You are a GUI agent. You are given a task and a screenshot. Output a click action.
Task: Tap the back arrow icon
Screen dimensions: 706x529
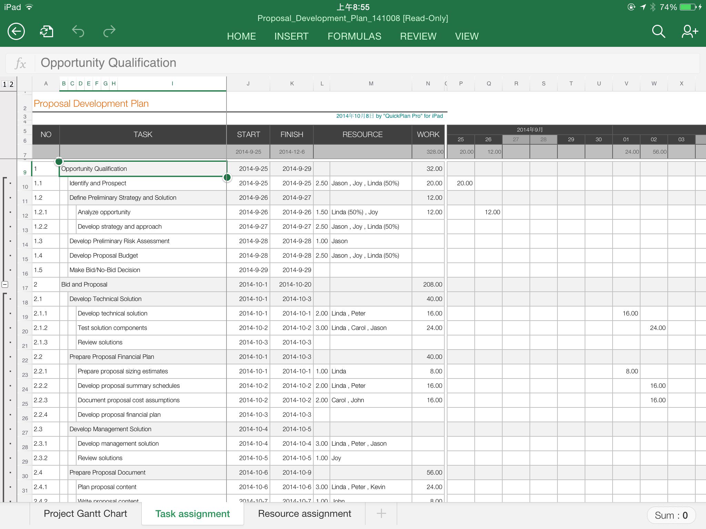[x=16, y=32]
